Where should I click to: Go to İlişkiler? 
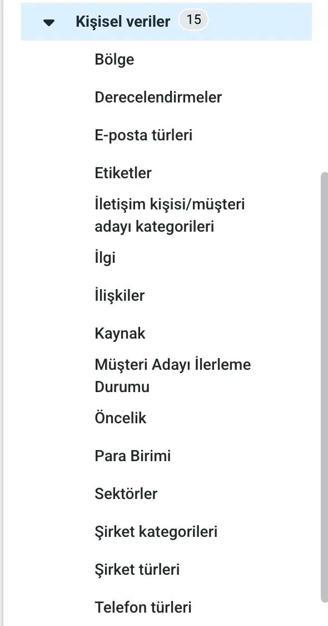(120, 296)
